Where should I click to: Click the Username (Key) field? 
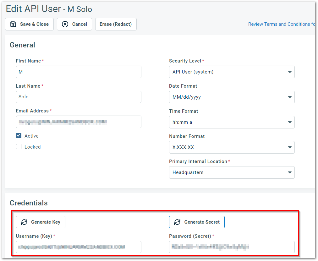pyautogui.click(x=79, y=247)
